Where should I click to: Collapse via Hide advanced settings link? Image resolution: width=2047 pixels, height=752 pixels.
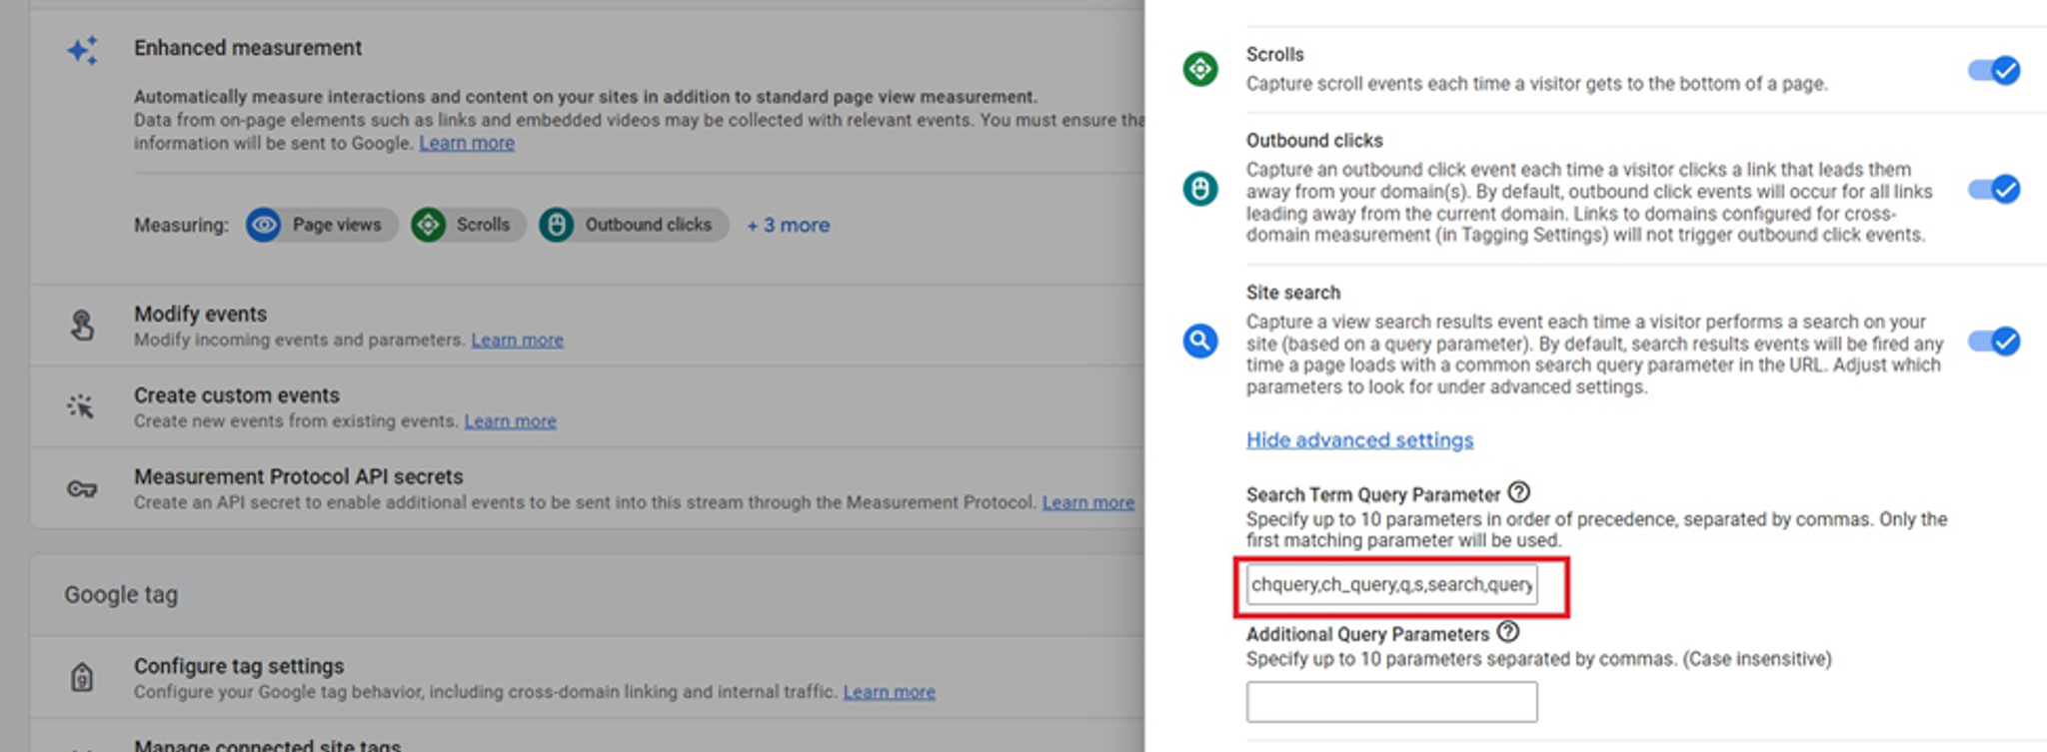click(1359, 440)
